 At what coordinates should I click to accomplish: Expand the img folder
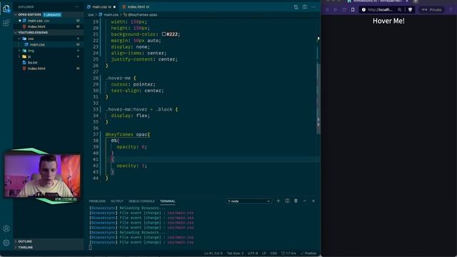[19, 51]
